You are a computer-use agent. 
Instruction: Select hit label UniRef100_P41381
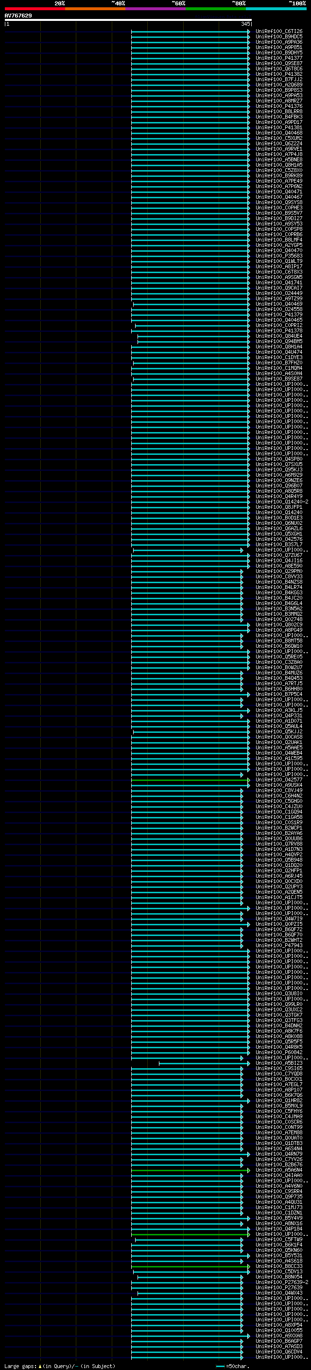click(279, 128)
